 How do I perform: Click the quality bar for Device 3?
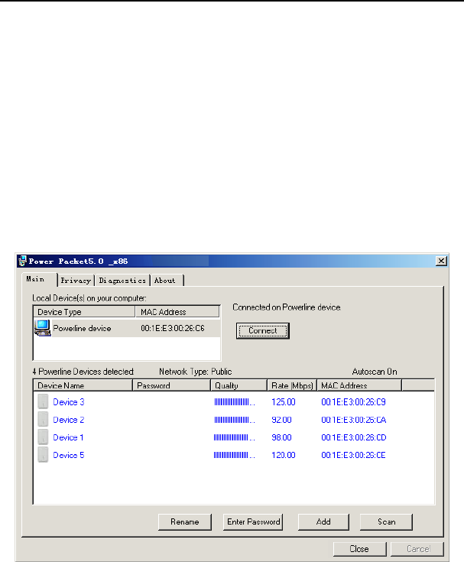tap(235, 402)
